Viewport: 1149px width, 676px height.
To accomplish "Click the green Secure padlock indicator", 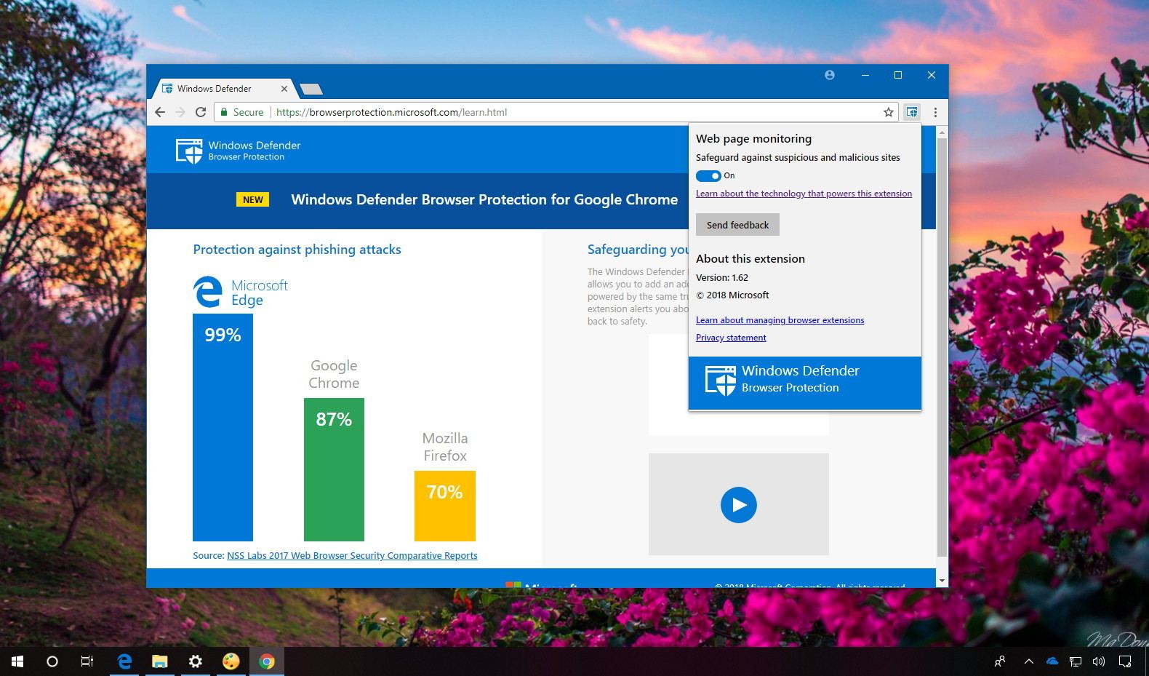I will click(242, 112).
